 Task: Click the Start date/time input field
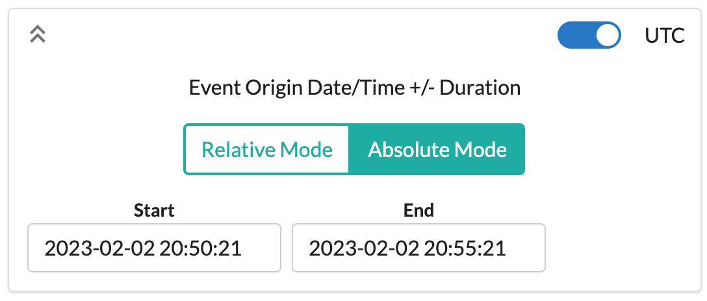click(154, 248)
